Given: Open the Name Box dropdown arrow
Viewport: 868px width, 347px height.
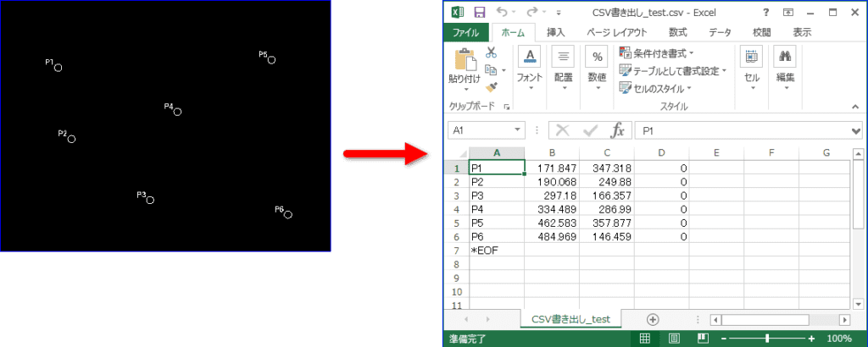Looking at the screenshot, I should pyautogui.click(x=519, y=130).
